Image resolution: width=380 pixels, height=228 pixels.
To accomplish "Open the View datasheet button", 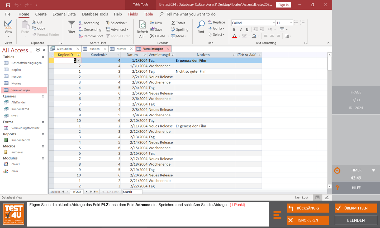I will click(8, 29).
